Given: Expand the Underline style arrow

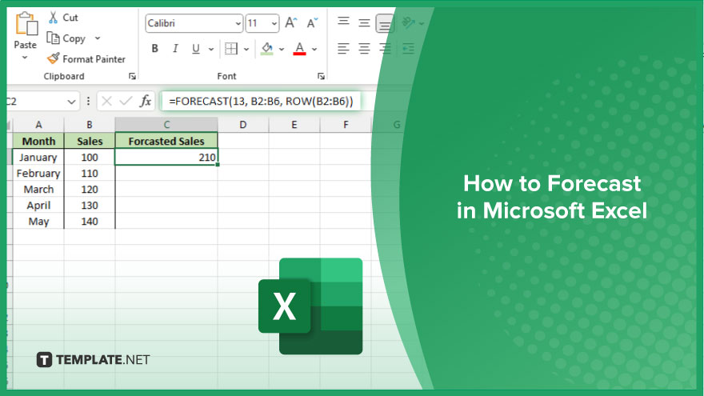Looking at the screenshot, I should pyautogui.click(x=210, y=49).
